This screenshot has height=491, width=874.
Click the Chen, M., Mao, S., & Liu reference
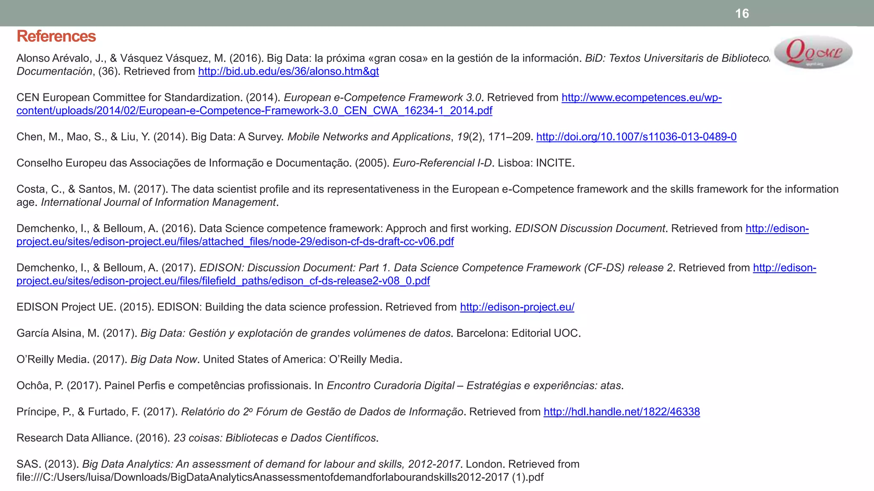pos(376,137)
